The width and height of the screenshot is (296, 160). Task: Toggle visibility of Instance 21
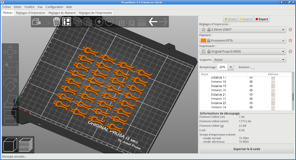coord(251,94)
